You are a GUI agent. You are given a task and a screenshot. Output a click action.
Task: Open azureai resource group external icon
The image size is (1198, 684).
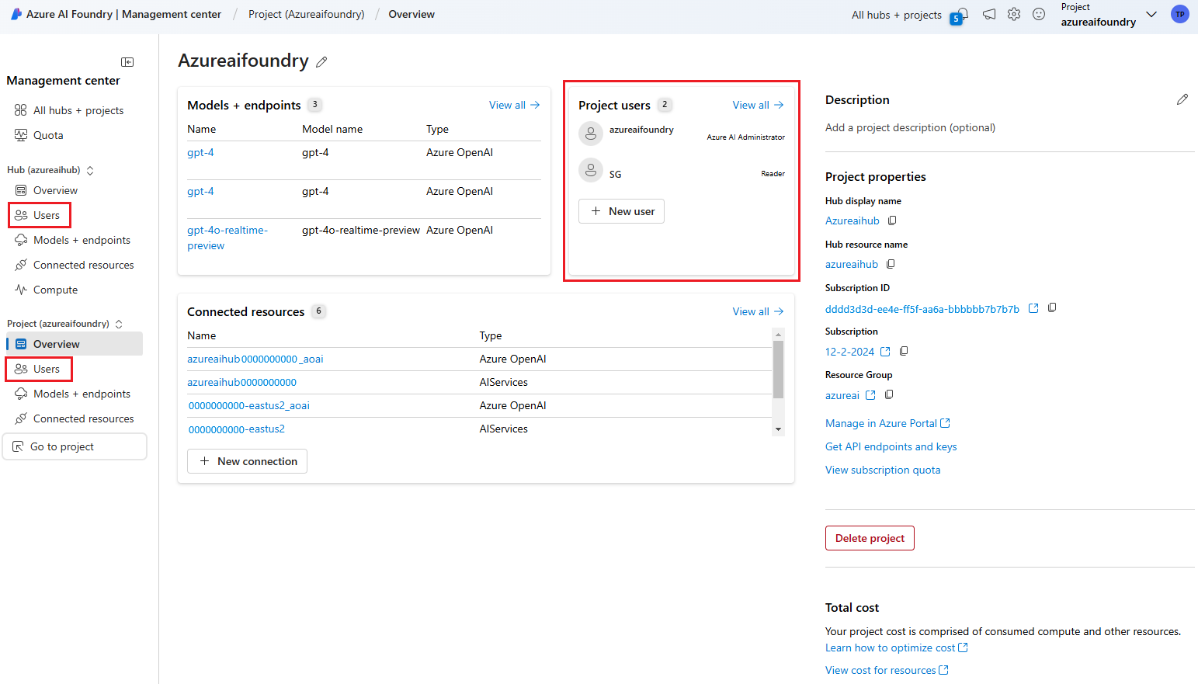(x=870, y=395)
